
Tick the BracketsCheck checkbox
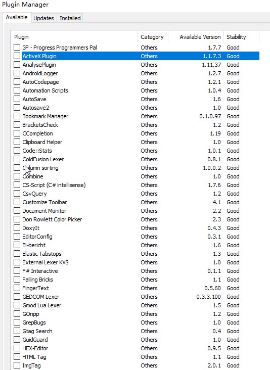click(17, 125)
